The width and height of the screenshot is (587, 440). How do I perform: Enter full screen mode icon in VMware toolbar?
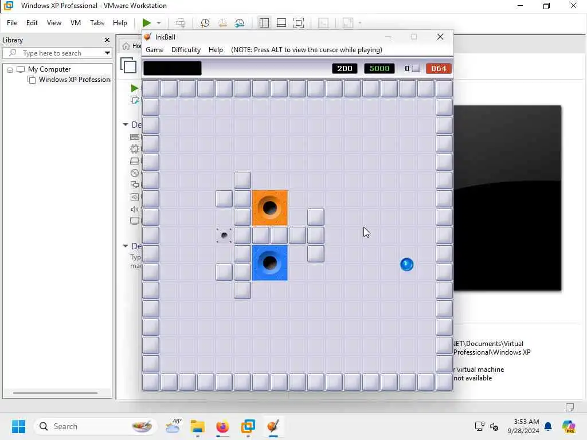[x=299, y=23]
